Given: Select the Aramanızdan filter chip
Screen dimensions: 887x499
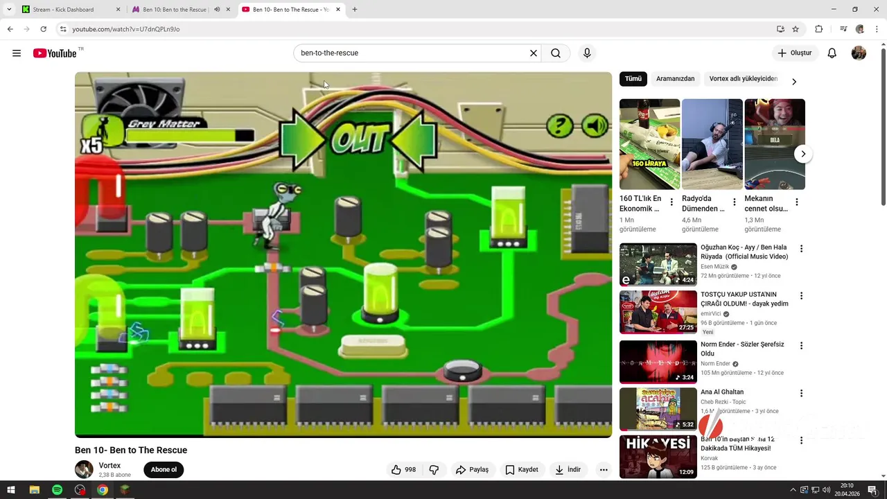Looking at the screenshot, I should (x=675, y=79).
